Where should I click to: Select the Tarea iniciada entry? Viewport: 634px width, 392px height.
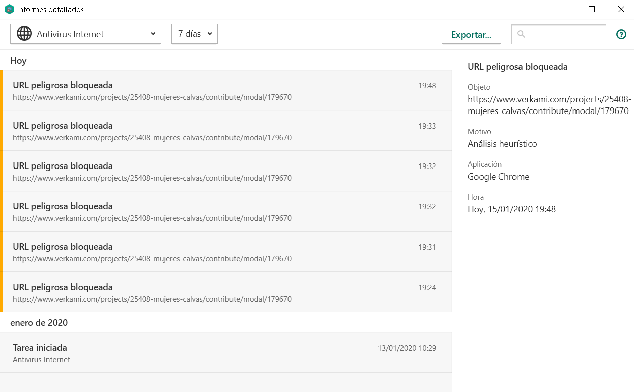pyautogui.click(x=226, y=353)
